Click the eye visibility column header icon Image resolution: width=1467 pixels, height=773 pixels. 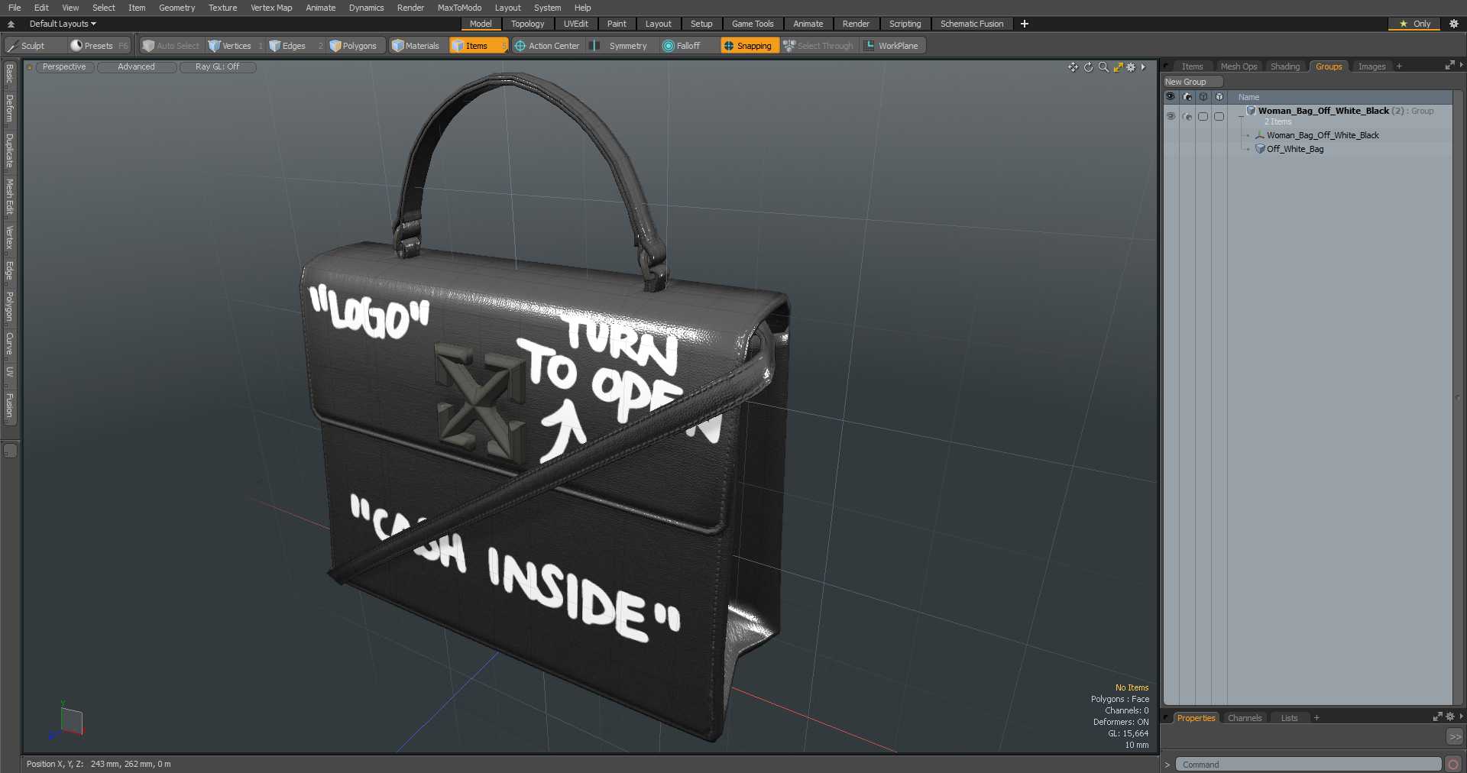coord(1171,97)
